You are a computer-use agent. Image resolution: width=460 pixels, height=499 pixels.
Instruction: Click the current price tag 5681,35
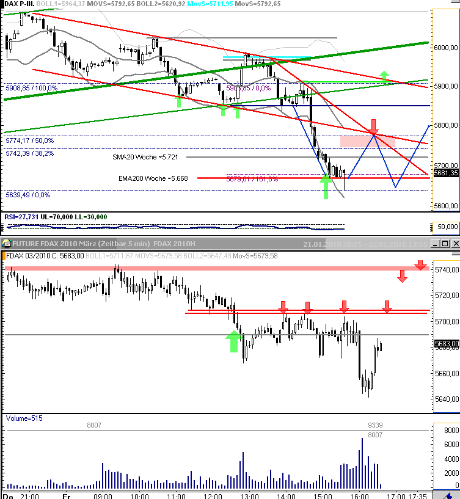coord(447,173)
